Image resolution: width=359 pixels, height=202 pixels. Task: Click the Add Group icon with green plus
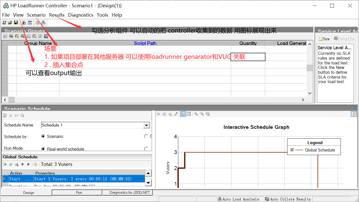tap(17, 36)
